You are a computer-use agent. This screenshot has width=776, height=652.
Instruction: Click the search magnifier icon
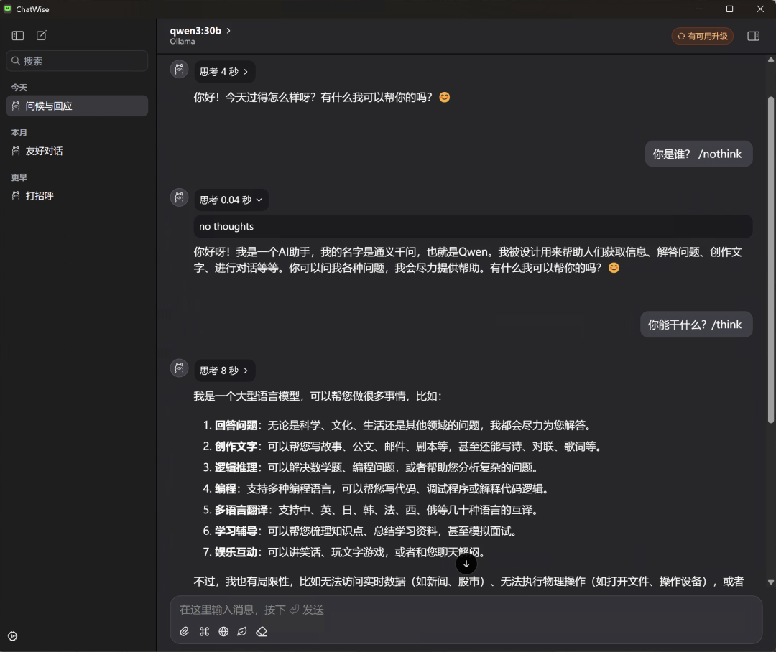coord(16,61)
